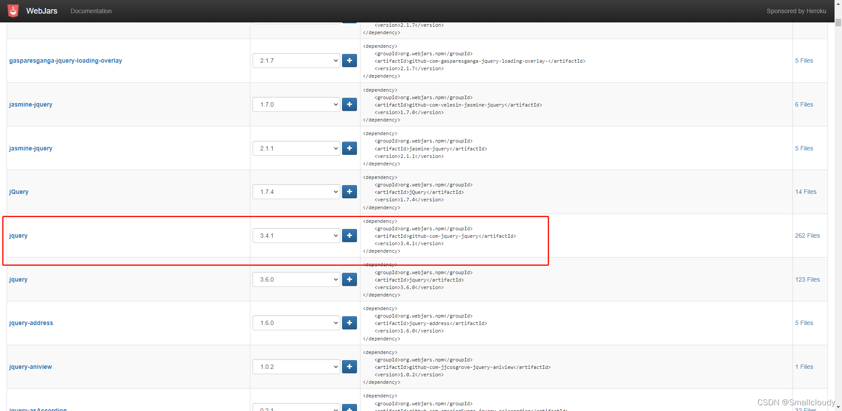View 5 Files for gasparesganga-jquery-loading-overlay
842x411 pixels.
[804, 61]
